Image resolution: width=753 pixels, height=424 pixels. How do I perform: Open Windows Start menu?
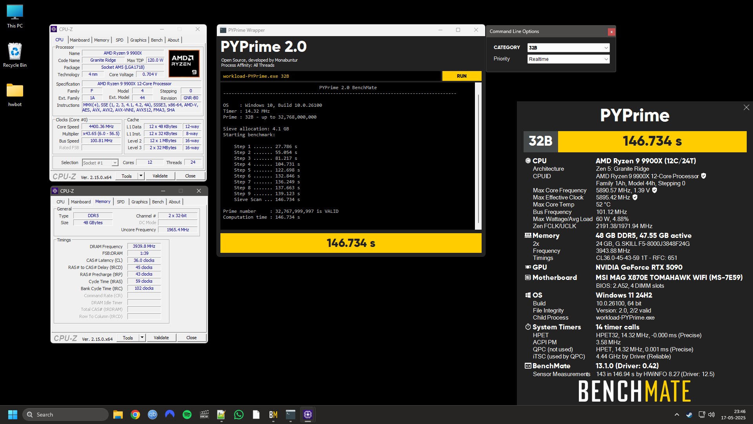click(x=13, y=415)
